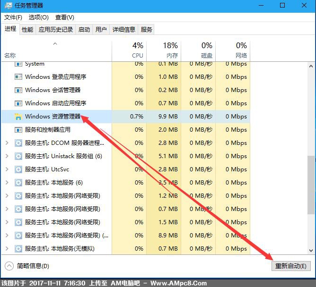
Task: Click the process list scrollbar thumb
Action: [311, 185]
